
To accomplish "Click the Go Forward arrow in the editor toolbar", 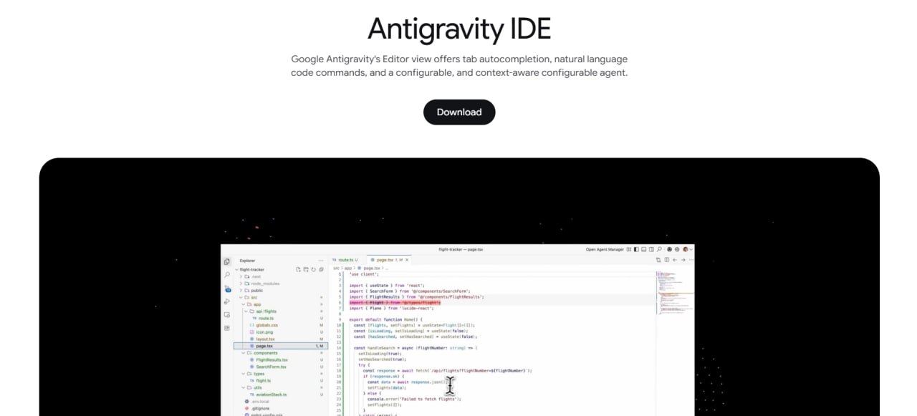I will (x=683, y=260).
